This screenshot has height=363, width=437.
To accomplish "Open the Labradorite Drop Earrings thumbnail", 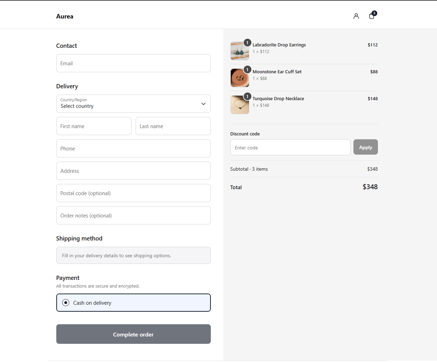I will 240,51.
